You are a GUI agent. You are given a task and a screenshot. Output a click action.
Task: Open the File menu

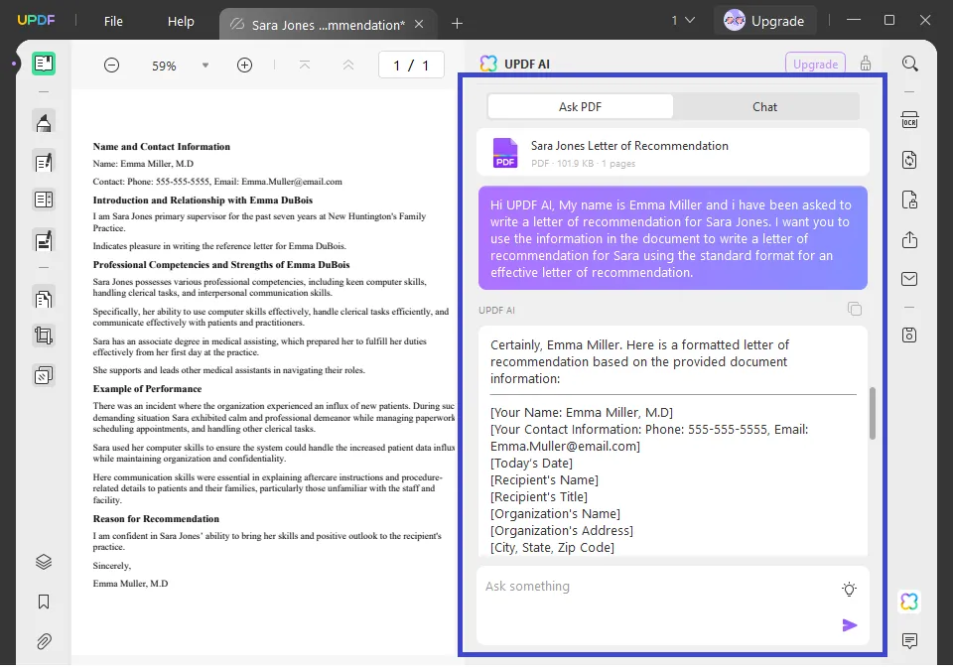pyautogui.click(x=113, y=21)
